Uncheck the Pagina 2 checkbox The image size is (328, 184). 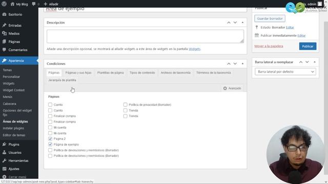pyautogui.click(x=50, y=139)
